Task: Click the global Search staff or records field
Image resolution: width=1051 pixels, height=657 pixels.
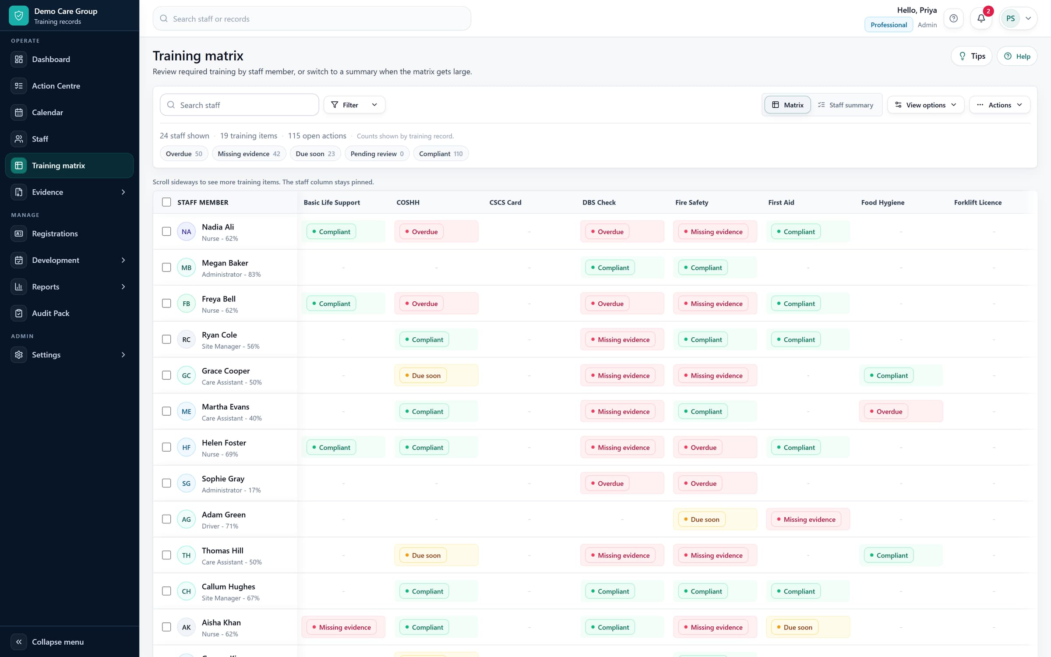Action: (x=312, y=18)
